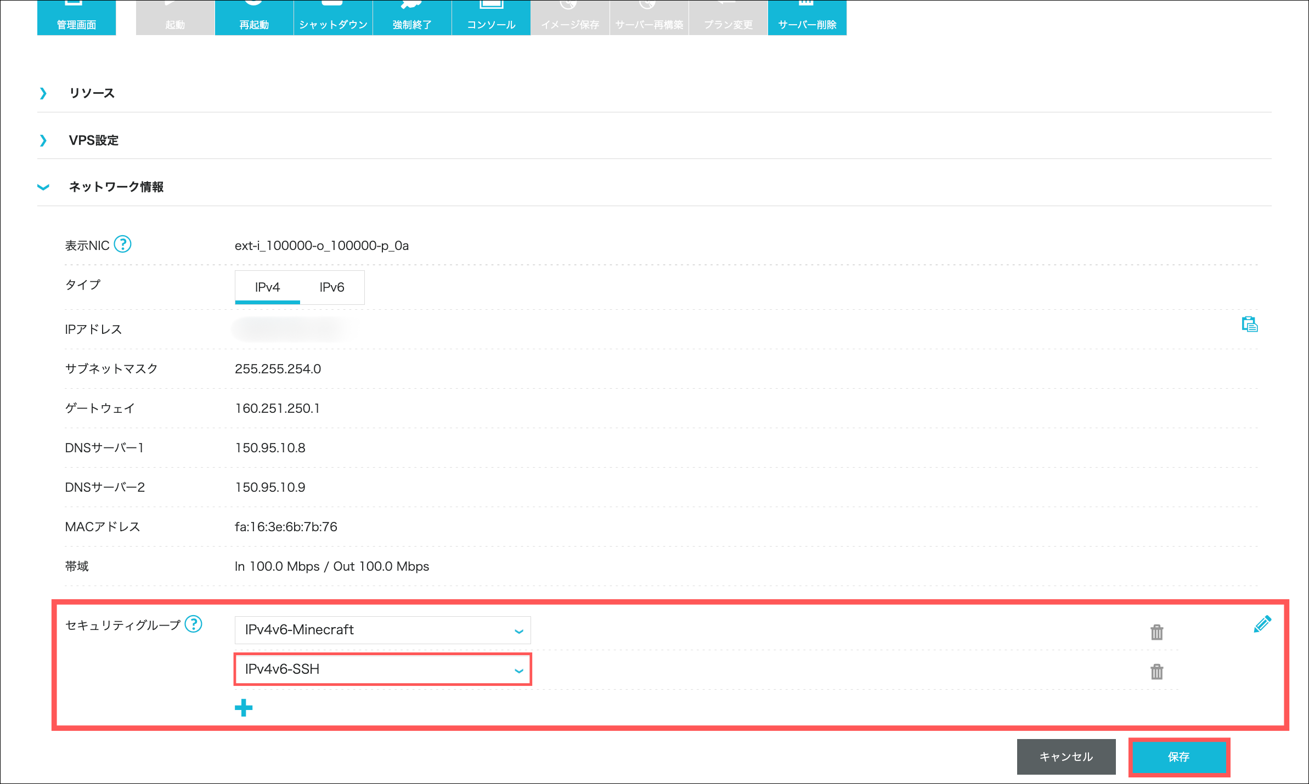
Task: Open the IPv4v6-Minecraft dropdown
Action: pyautogui.click(x=382, y=630)
